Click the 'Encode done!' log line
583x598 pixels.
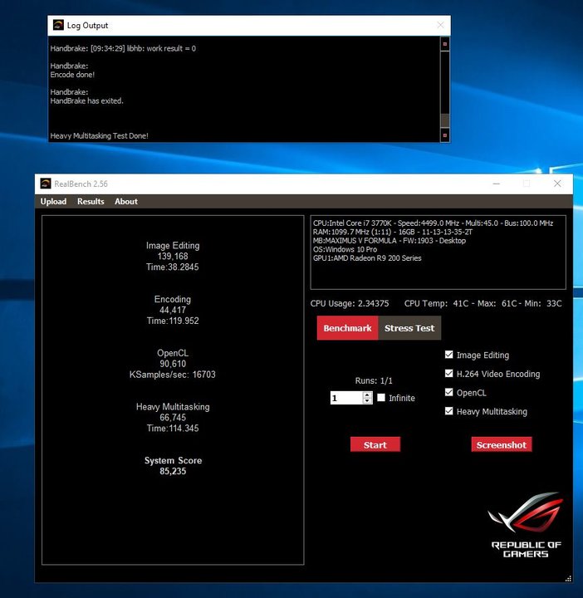(x=72, y=75)
